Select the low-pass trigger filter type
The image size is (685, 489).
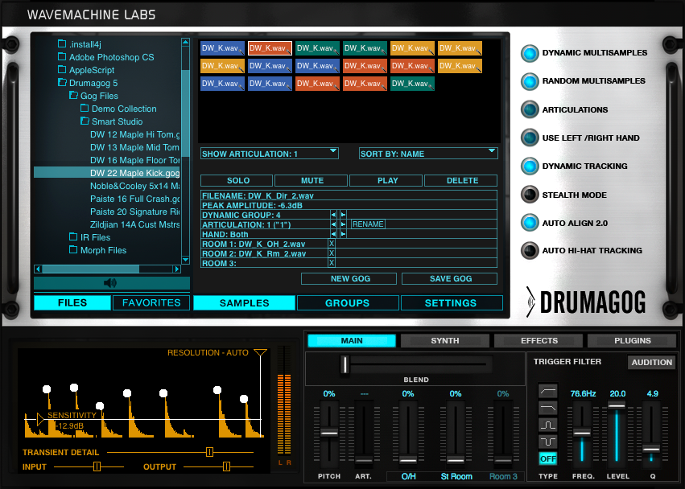tap(548, 407)
